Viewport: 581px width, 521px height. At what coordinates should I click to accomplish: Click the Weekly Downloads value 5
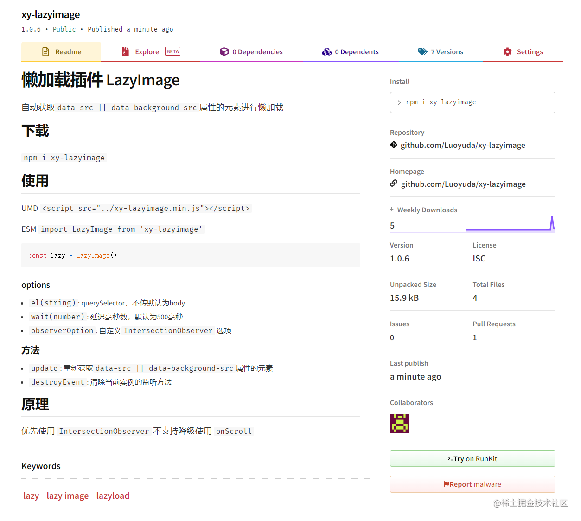pos(392,226)
